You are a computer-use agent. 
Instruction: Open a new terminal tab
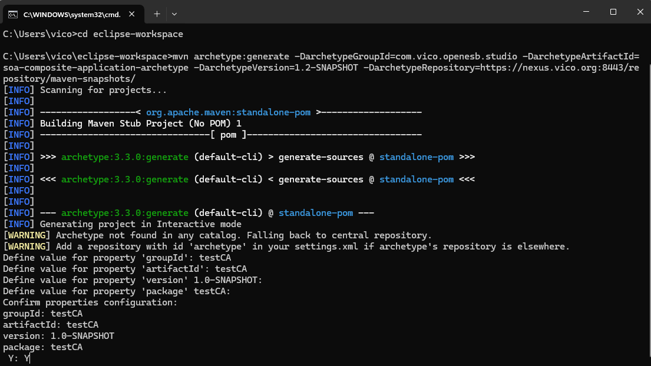(157, 14)
